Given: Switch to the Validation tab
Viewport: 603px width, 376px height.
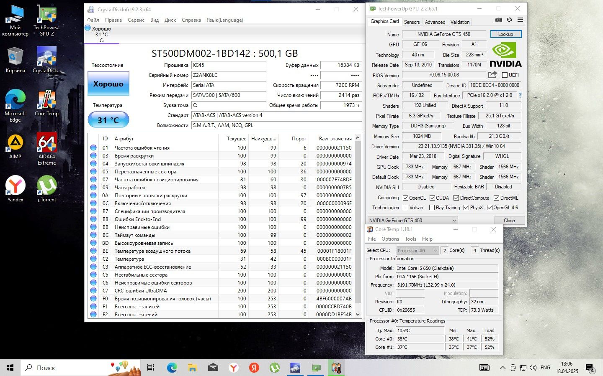Looking at the screenshot, I should click(x=460, y=22).
